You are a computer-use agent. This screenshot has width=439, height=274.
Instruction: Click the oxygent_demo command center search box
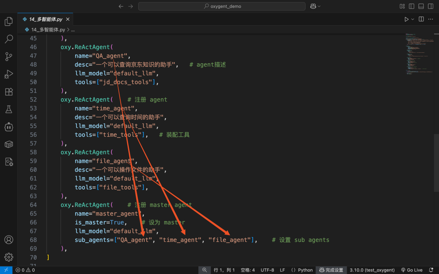coord(222,6)
